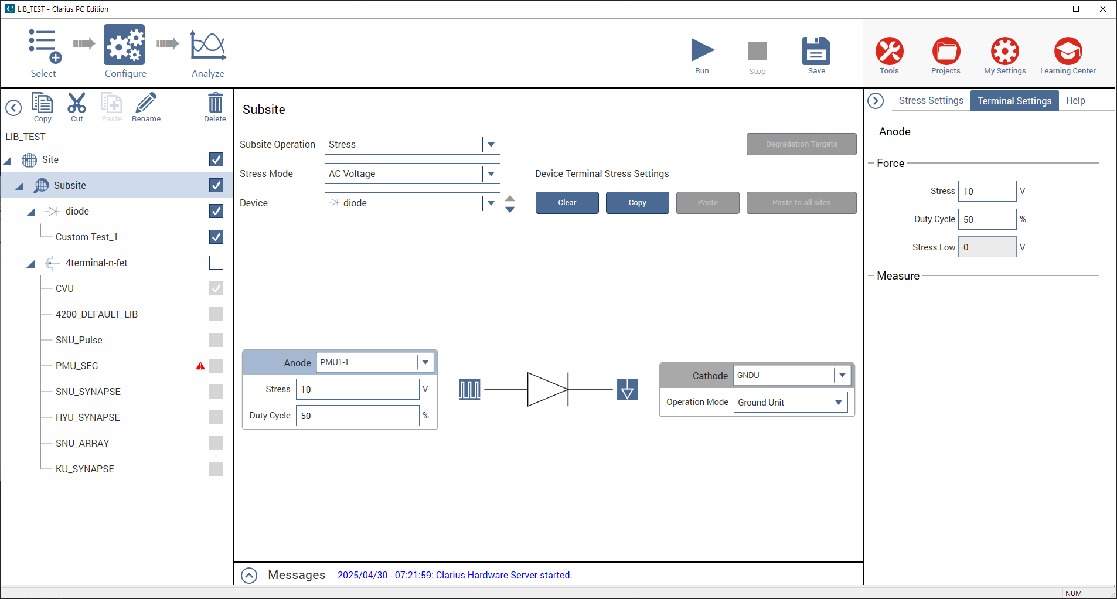Uncheck the diode device checkbox
Screen dimensions: 1117x599
pos(216,211)
